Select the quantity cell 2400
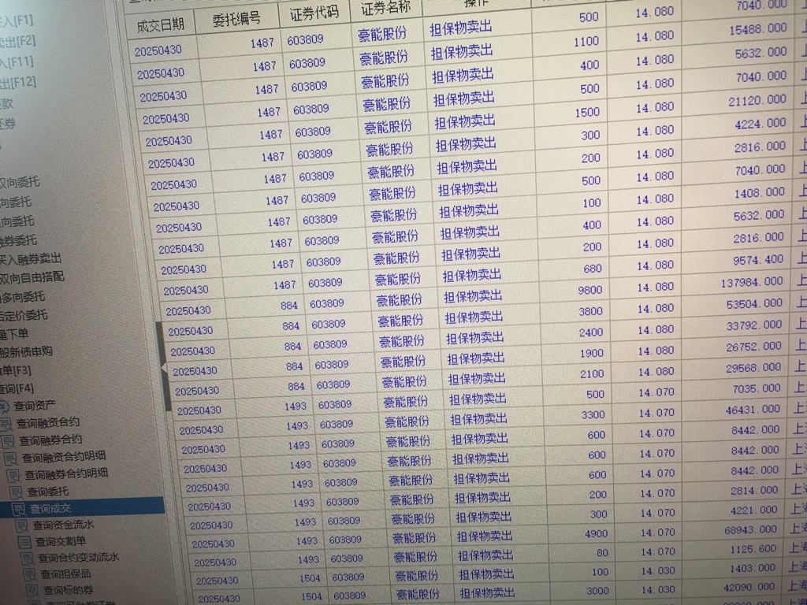The height and width of the screenshot is (605, 807). coord(591,333)
